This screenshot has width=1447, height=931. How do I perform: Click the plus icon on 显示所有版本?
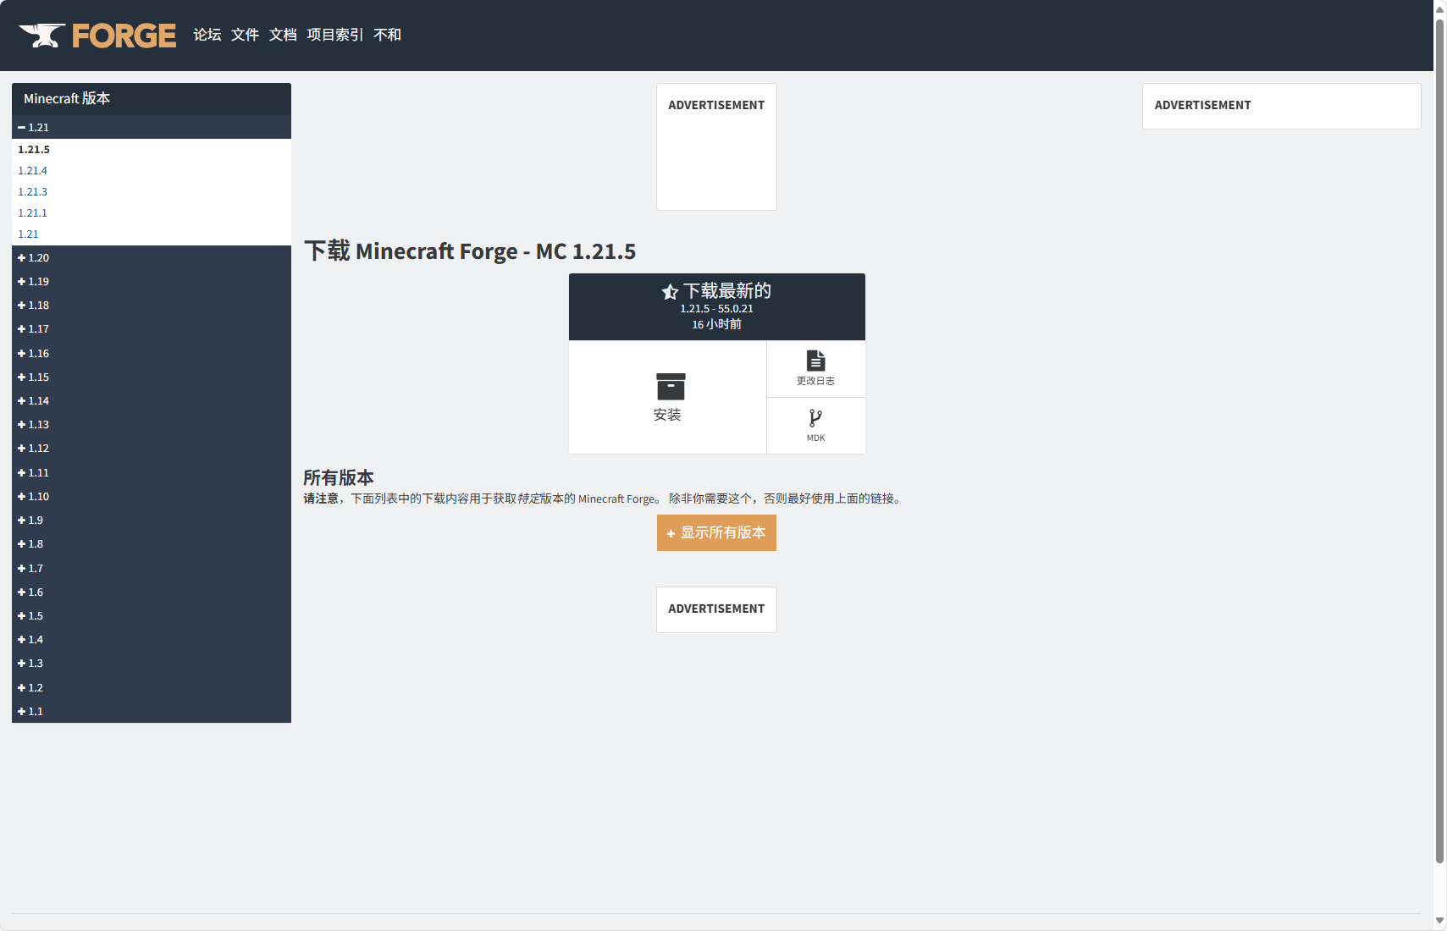click(x=671, y=534)
